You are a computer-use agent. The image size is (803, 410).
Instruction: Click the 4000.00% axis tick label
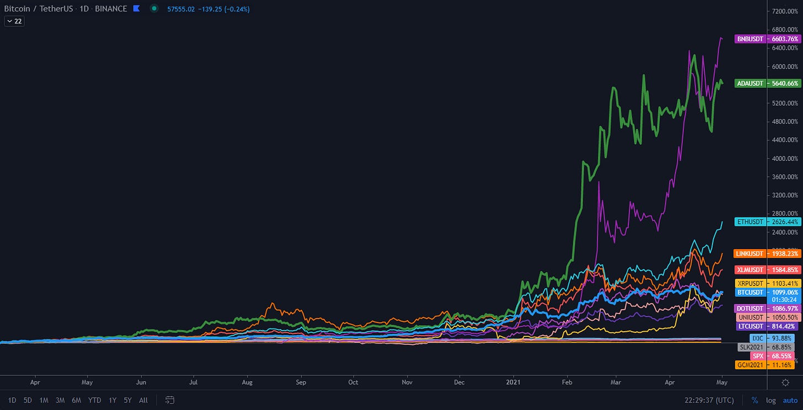point(785,159)
